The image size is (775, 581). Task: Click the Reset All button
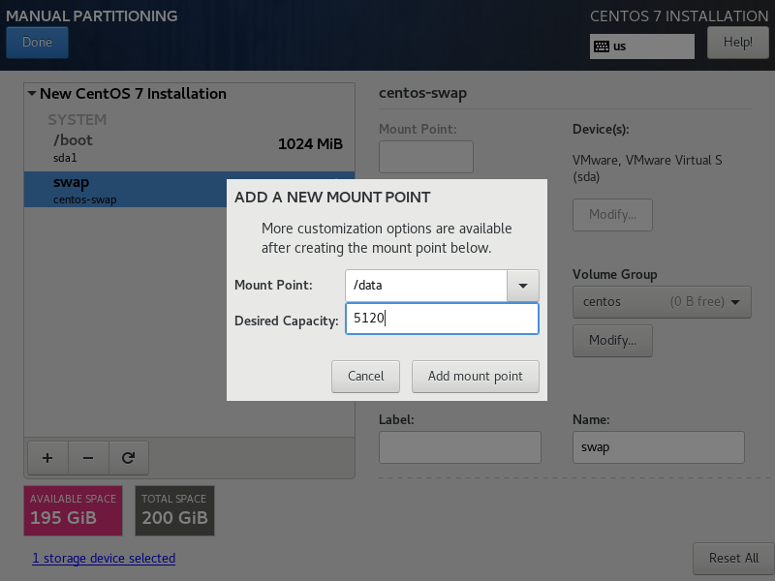pos(732,558)
